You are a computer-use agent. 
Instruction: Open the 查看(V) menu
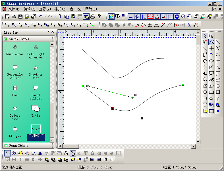(45, 9)
